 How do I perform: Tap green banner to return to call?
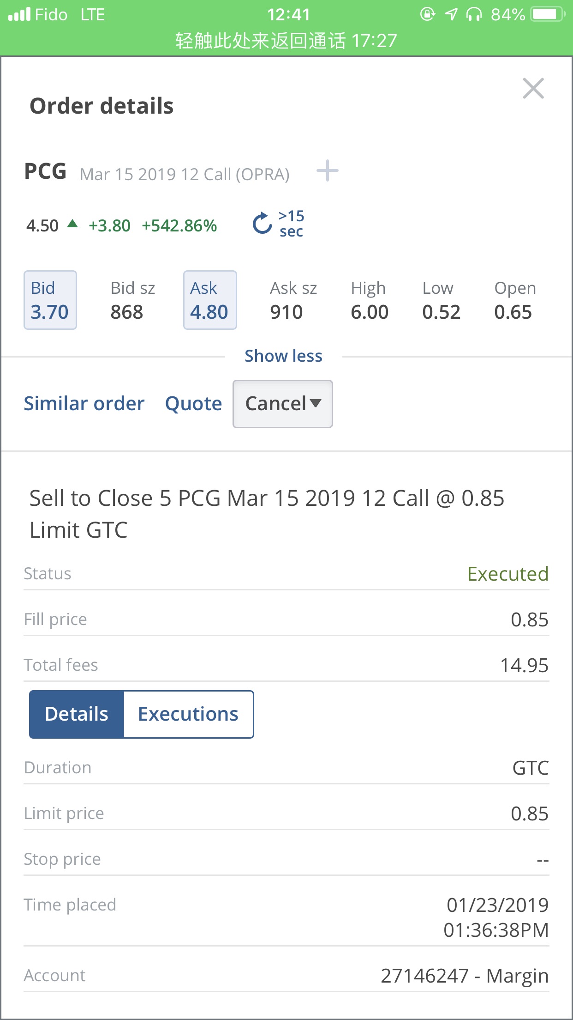point(286,41)
